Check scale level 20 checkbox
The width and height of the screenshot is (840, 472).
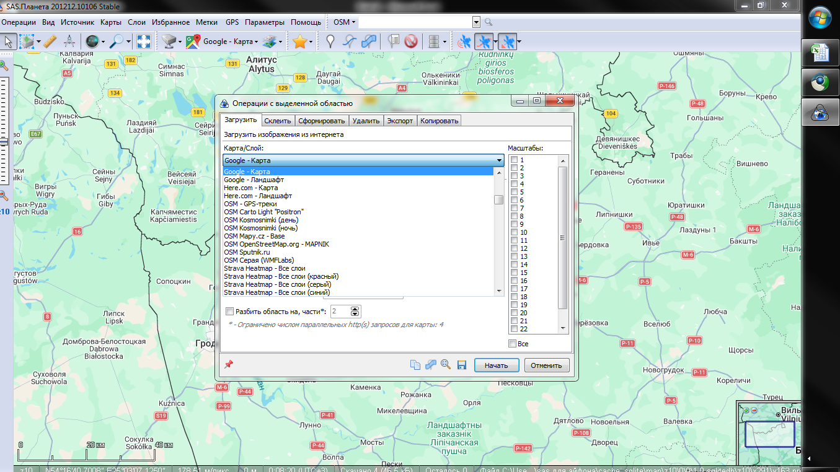click(515, 313)
